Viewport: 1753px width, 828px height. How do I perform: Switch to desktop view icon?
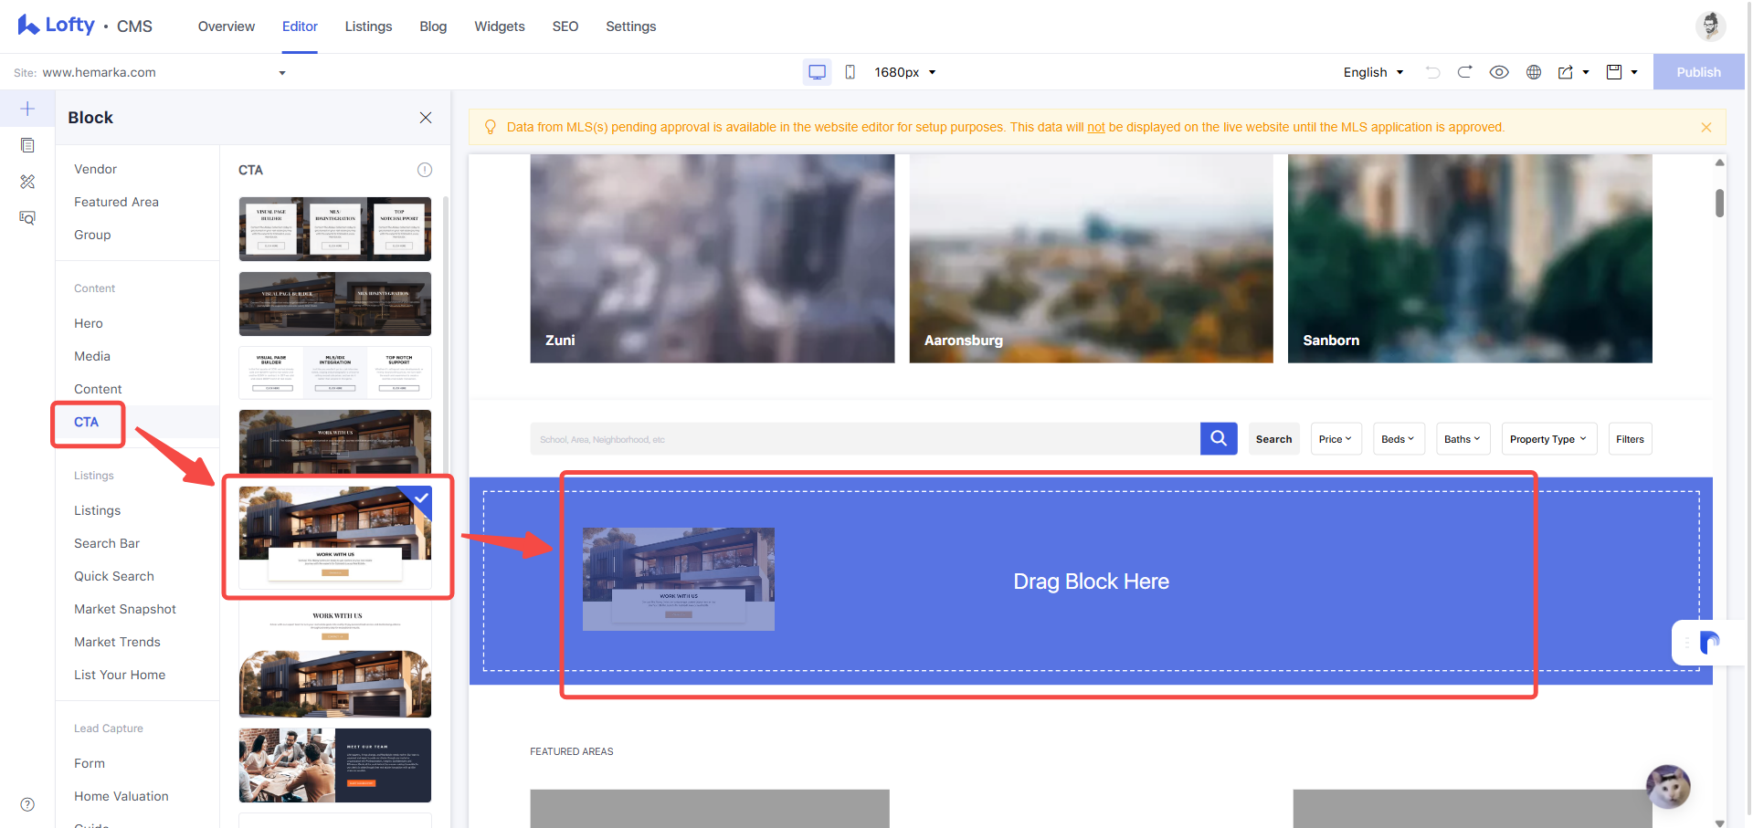click(818, 72)
